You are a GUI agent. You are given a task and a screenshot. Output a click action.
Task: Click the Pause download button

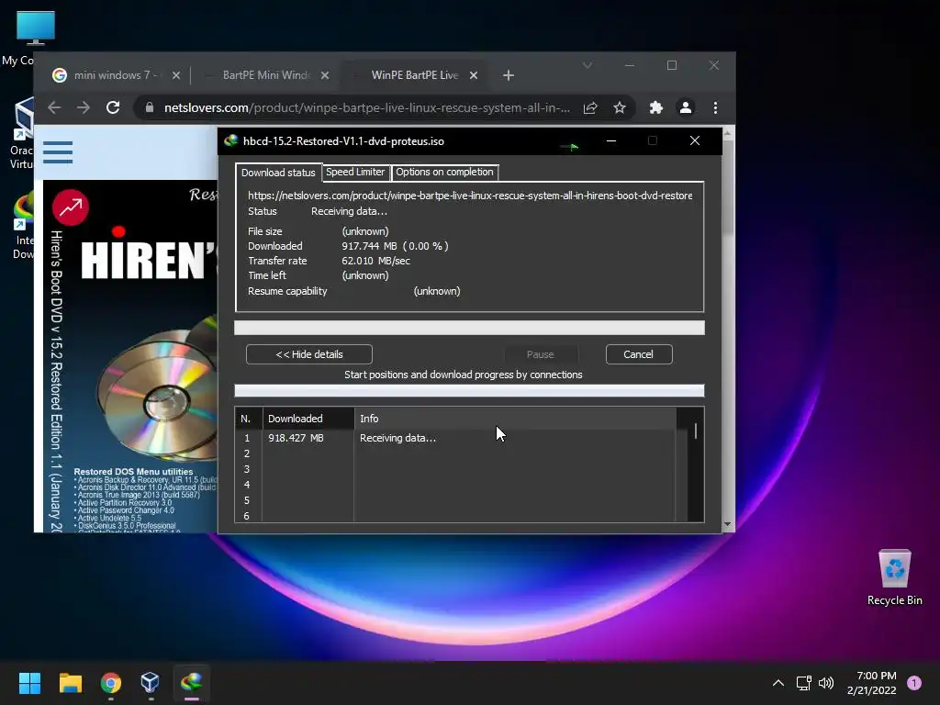[540, 354]
